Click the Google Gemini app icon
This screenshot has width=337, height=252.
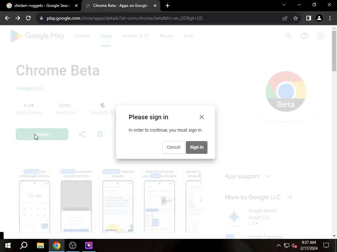coord(234,217)
